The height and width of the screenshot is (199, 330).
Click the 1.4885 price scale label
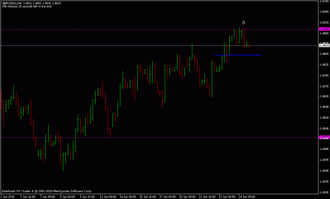[x=324, y=54]
